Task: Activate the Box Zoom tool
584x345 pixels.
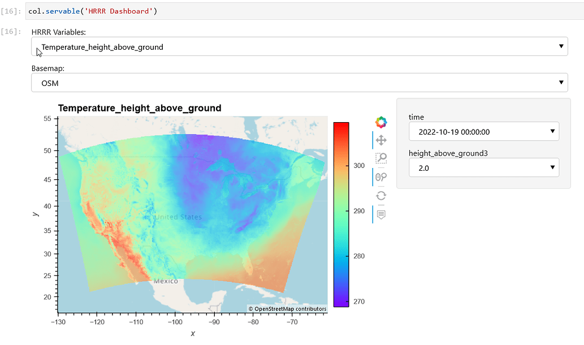Action: [381, 158]
